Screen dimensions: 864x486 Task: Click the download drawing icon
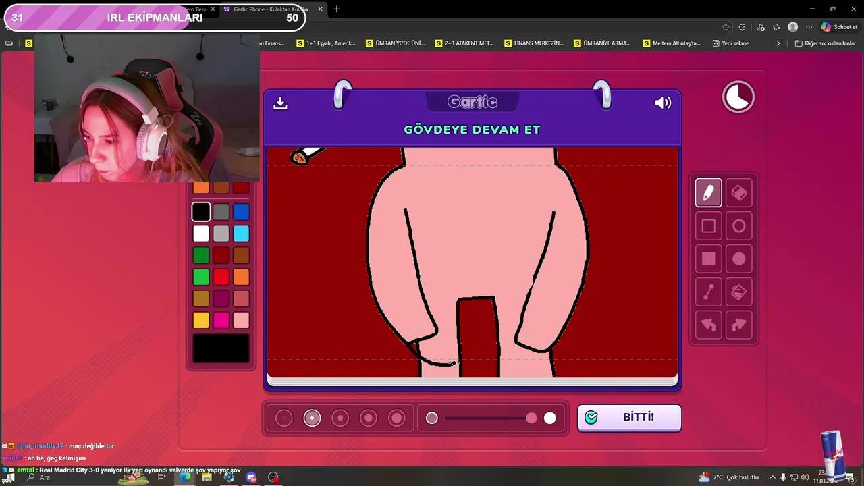click(x=280, y=103)
